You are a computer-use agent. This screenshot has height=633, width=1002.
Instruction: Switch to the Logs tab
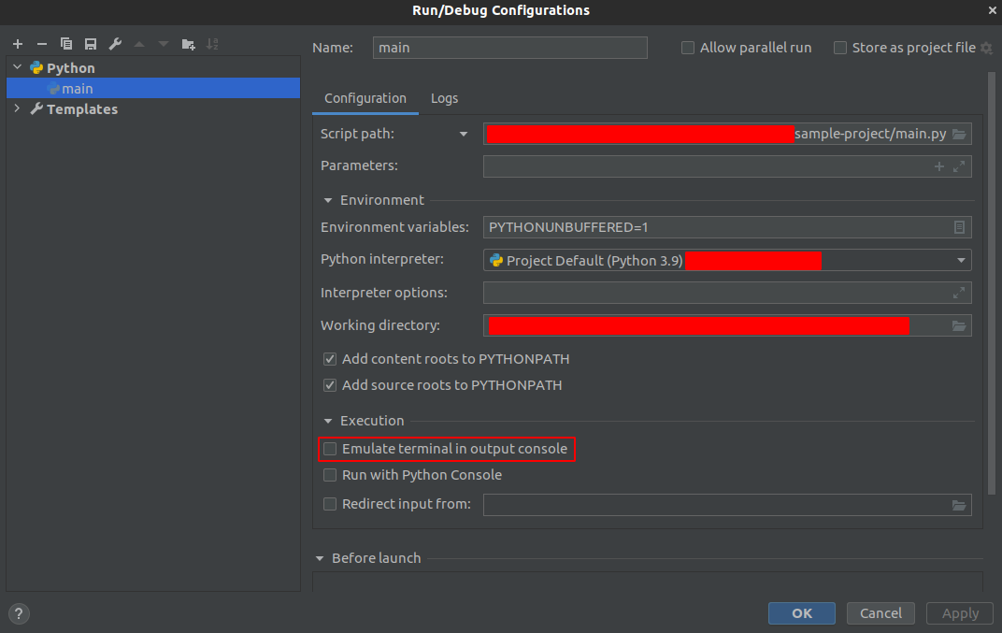click(x=444, y=98)
